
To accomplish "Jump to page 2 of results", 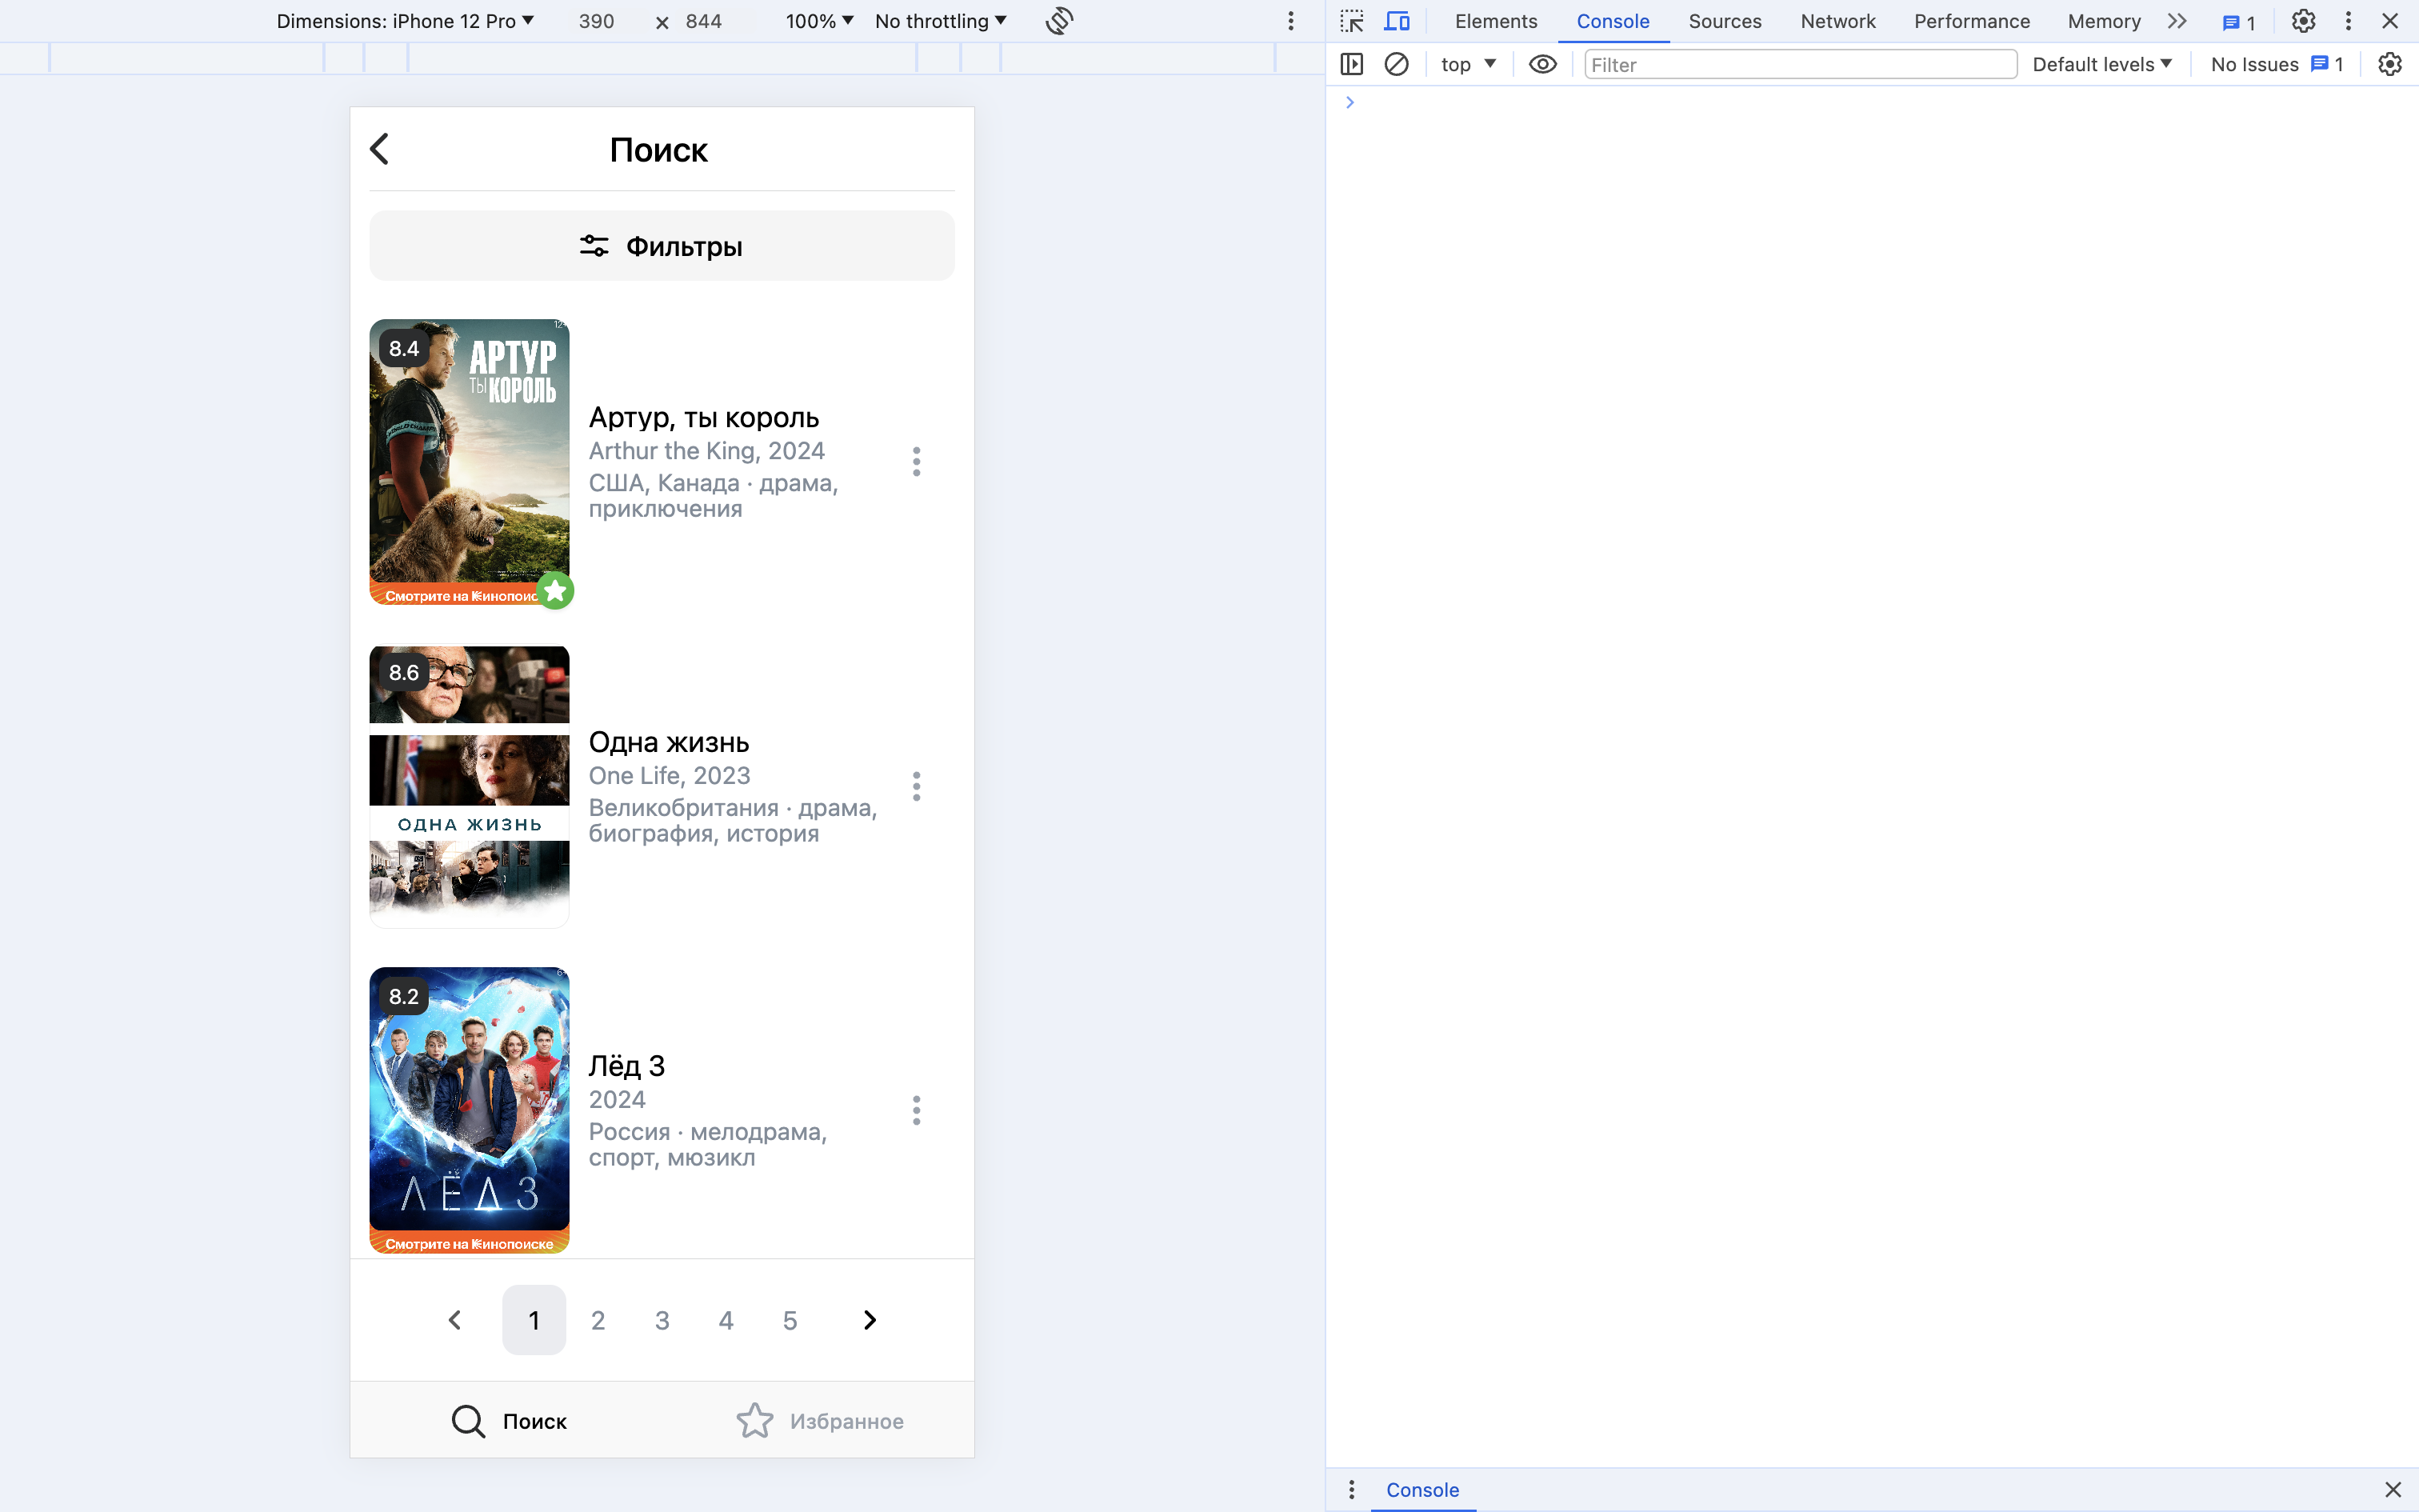I will (598, 1320).
